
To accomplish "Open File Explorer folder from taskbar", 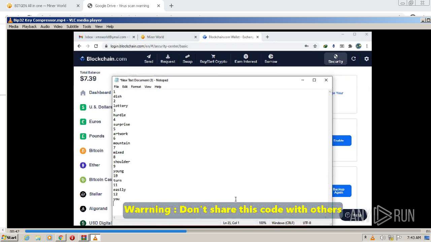I will pyautogui.click(x=38, y=238).
